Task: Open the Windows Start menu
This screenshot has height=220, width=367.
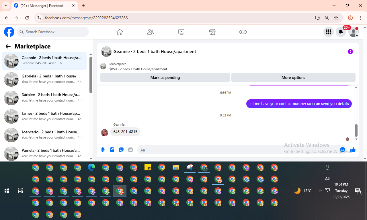Action: [x=7, y=190]
